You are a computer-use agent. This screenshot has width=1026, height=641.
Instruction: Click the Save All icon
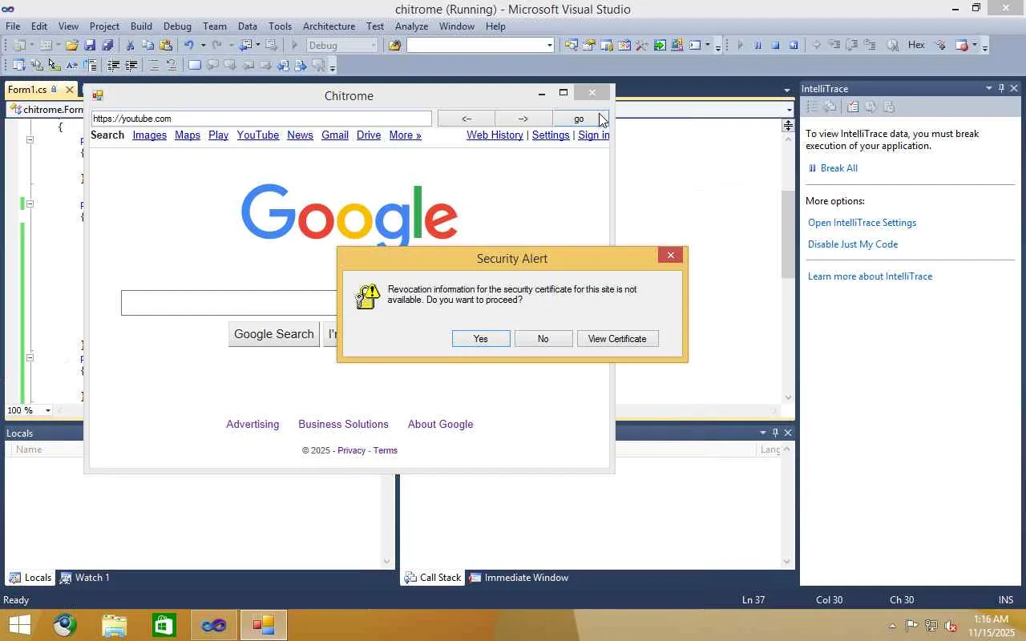pos(107,46)
